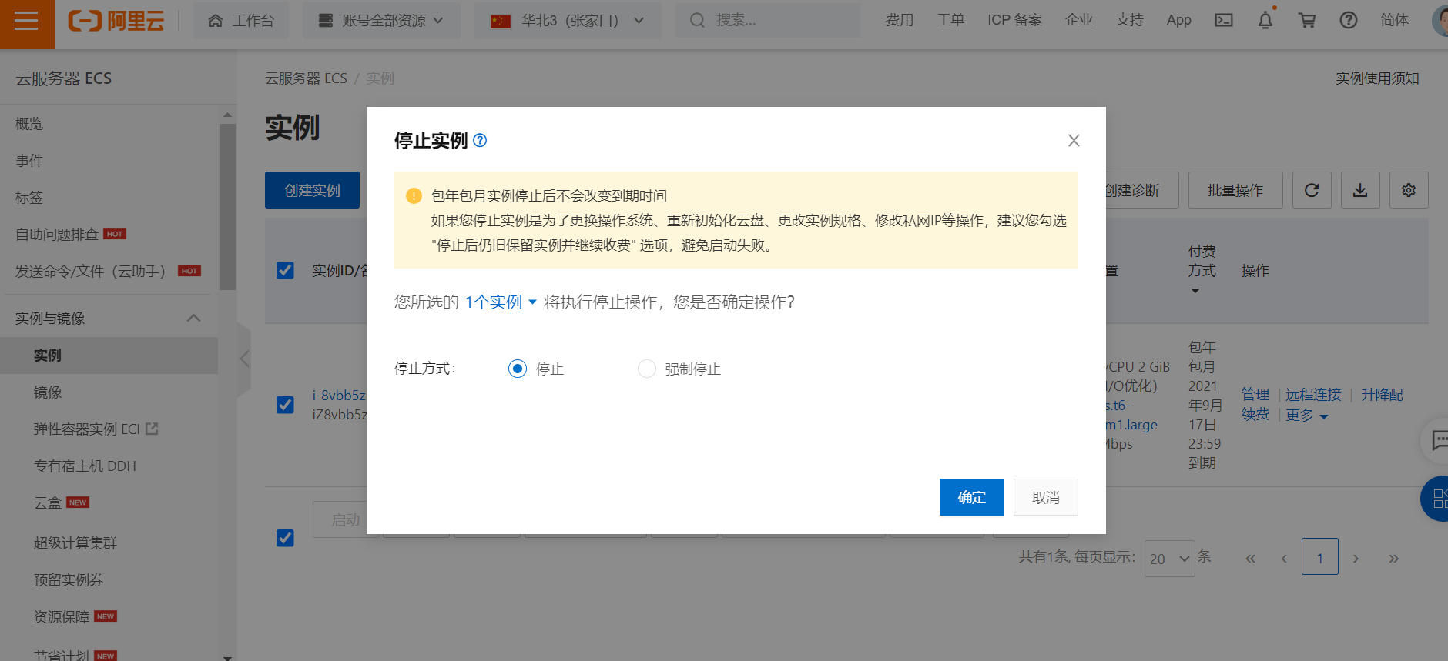
Task: Open the shopping cart icon
Action: [1307, 21]
